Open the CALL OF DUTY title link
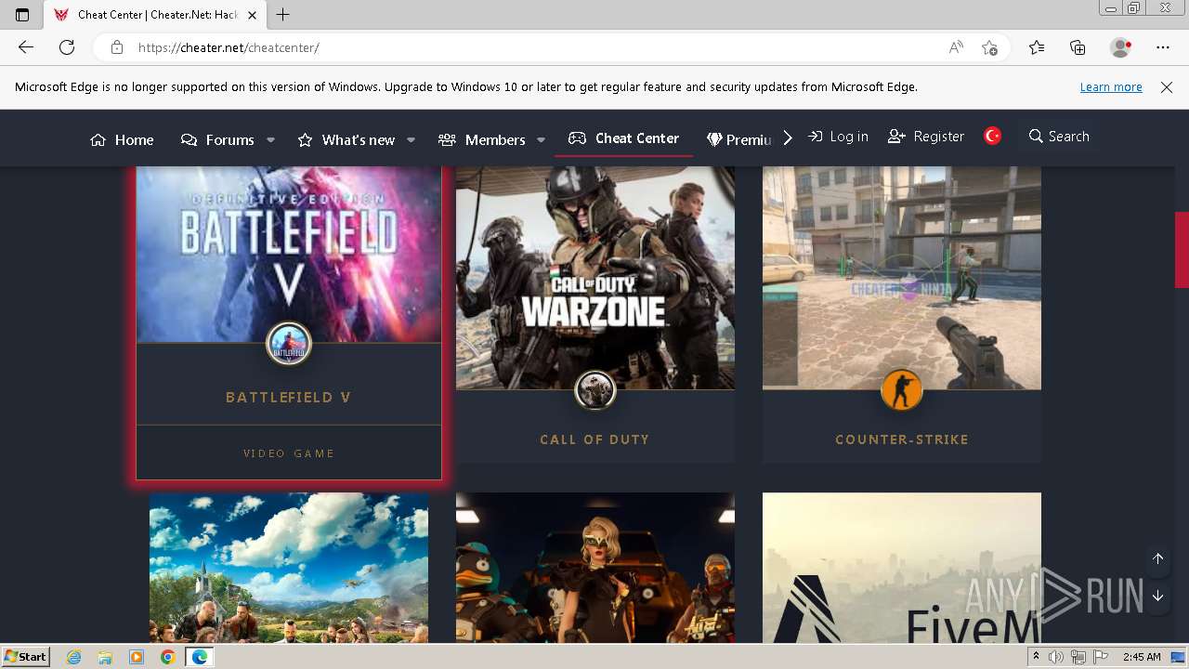Viewport: 1189px width, 669px height. click(595, 439)
